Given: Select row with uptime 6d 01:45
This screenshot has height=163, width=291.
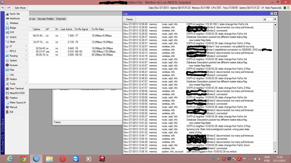Looking at the screenshot, I should [x=76, y=35].
